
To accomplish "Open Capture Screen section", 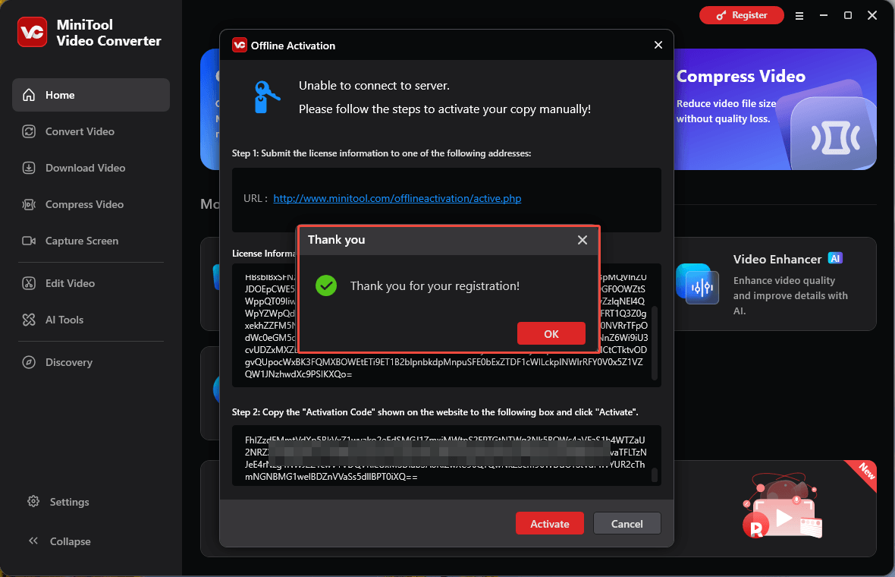I will pyautogui.click(x=91, y=241).
